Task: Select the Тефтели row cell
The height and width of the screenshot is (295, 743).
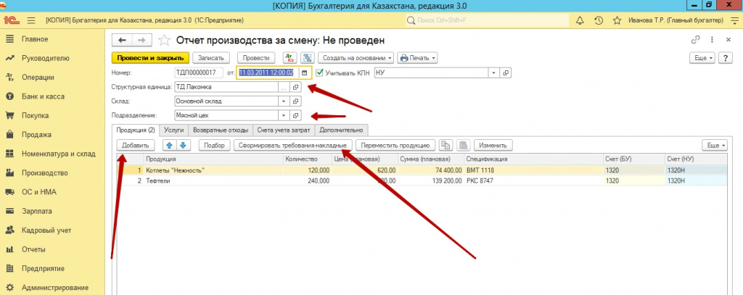Action: (x=213, y=180)
